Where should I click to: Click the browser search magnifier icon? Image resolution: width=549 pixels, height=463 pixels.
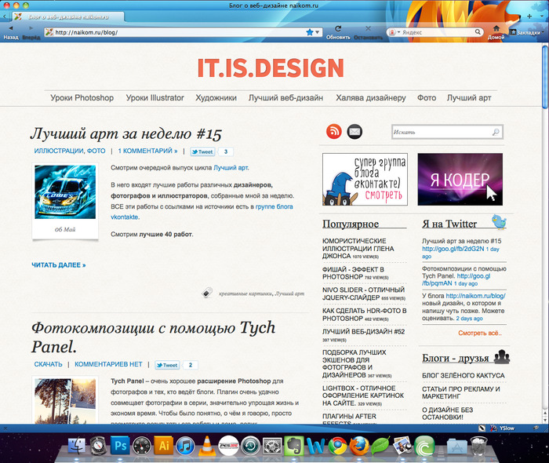tap(478, 32)
